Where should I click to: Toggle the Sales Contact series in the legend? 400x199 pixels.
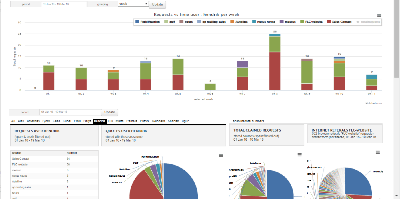point(339,22)
